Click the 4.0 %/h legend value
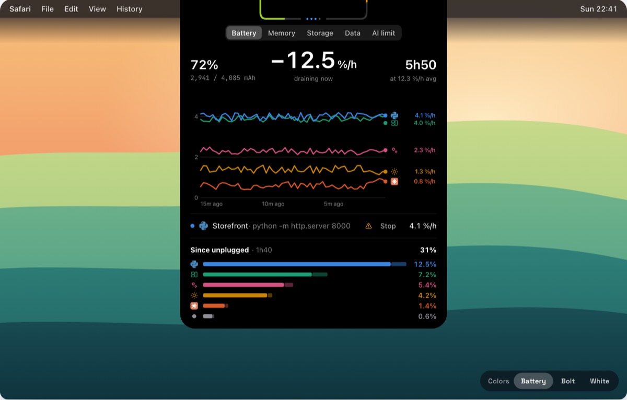 [x=425, y=123]
